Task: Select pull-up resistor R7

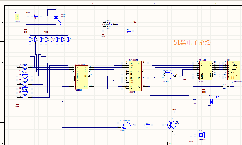Action: pyautogui.click(x=62, y=39)
